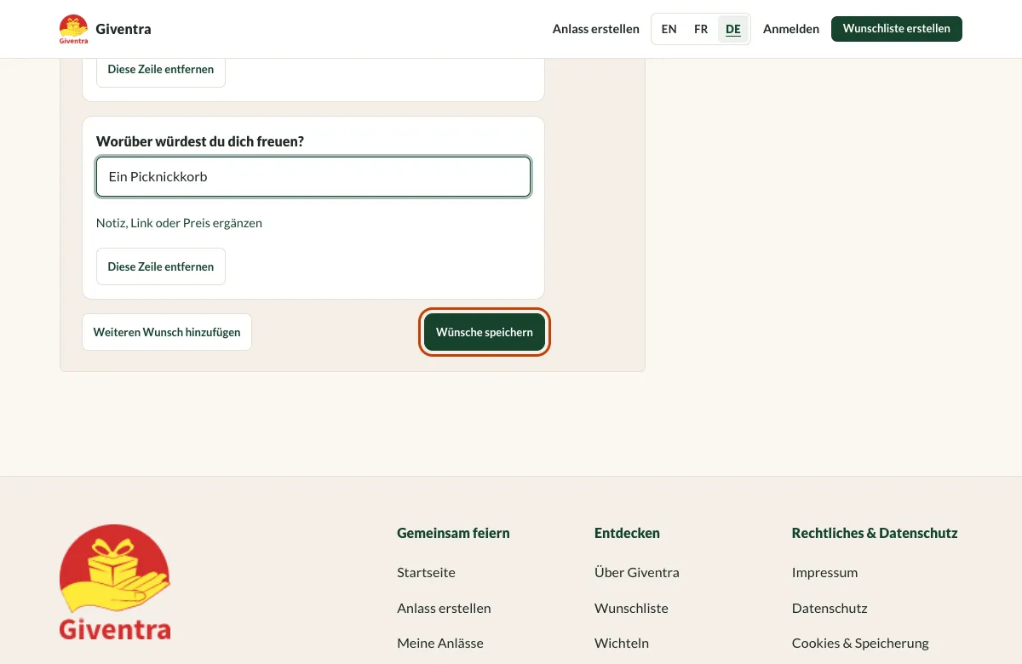This screenshot has height=664, width=1022.
Task: Click the large Giventra footer logo
Action: click(x=115, y=582)
